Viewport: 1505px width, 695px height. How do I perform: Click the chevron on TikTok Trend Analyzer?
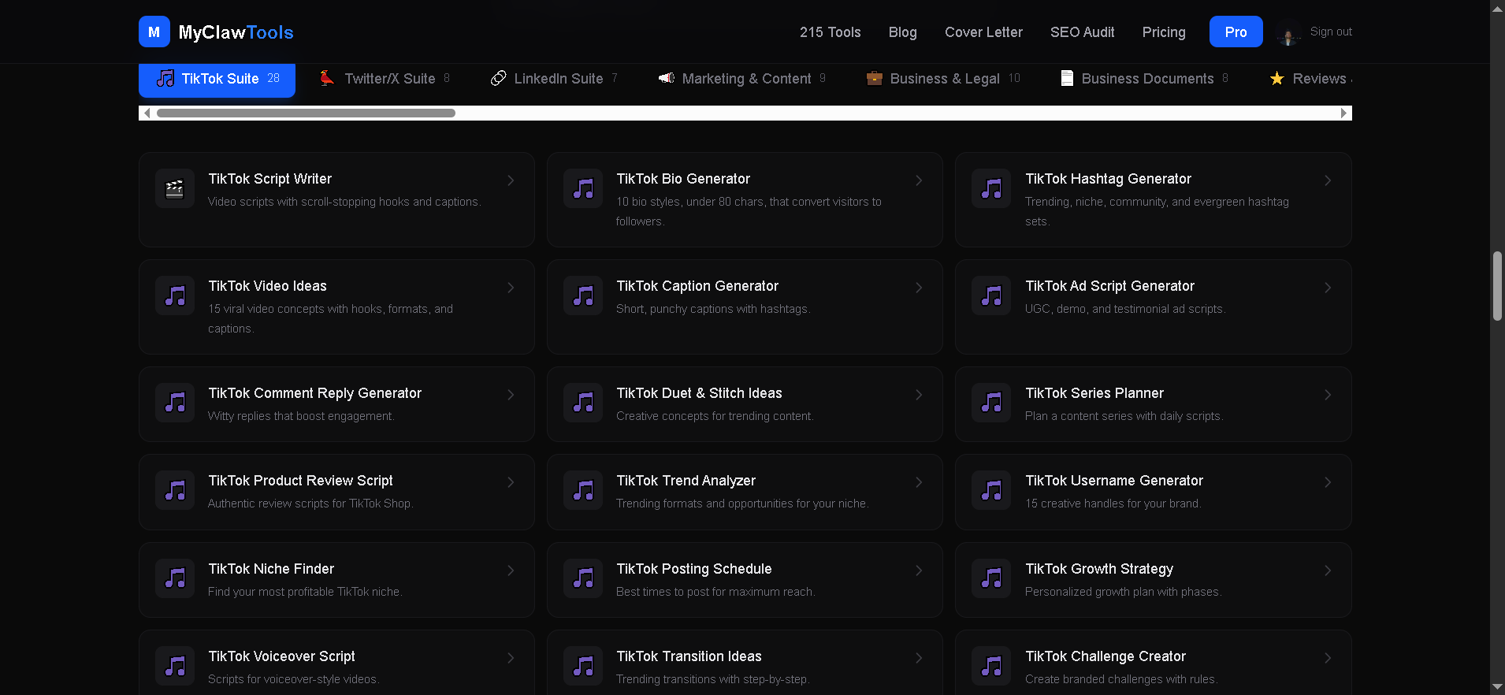(x=919, y=482)
